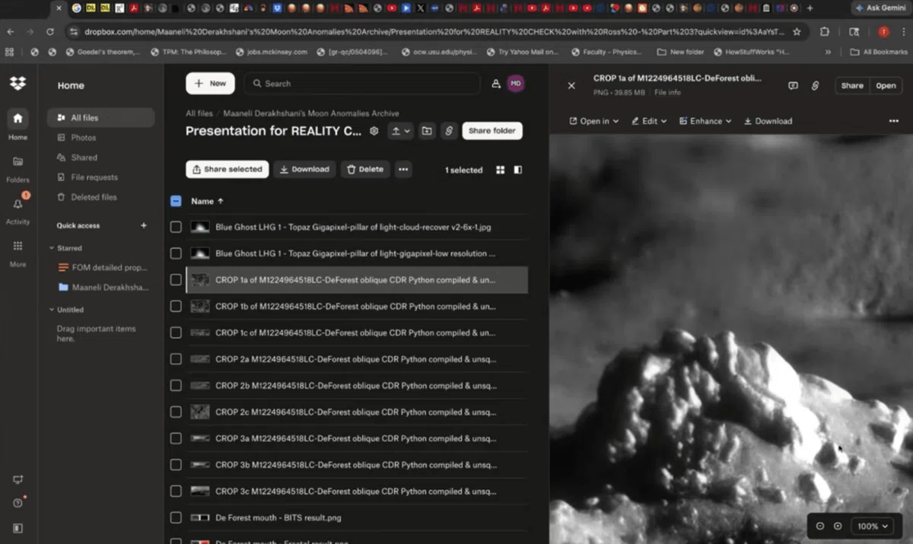Screen dimensions: 913x544
Task: Collapse the Untitled section
Action: click(x=52, y=310)
